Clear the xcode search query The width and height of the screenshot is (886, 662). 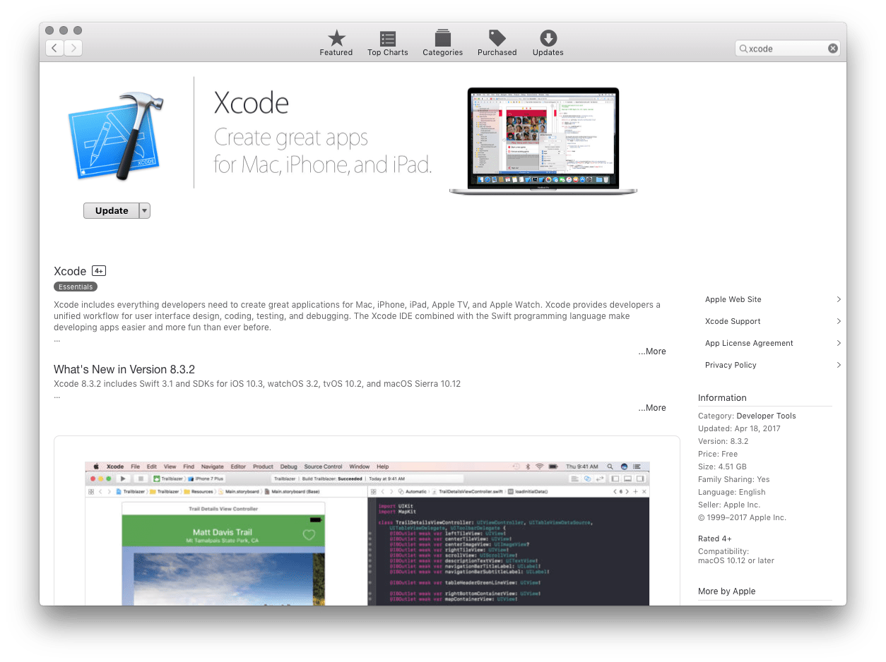point(833,48)
